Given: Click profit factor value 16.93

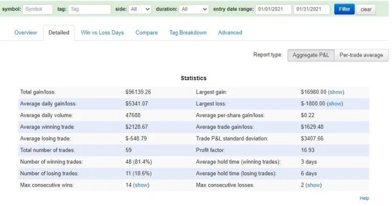Looking at the screenshot, I should (x=308, y=150).
